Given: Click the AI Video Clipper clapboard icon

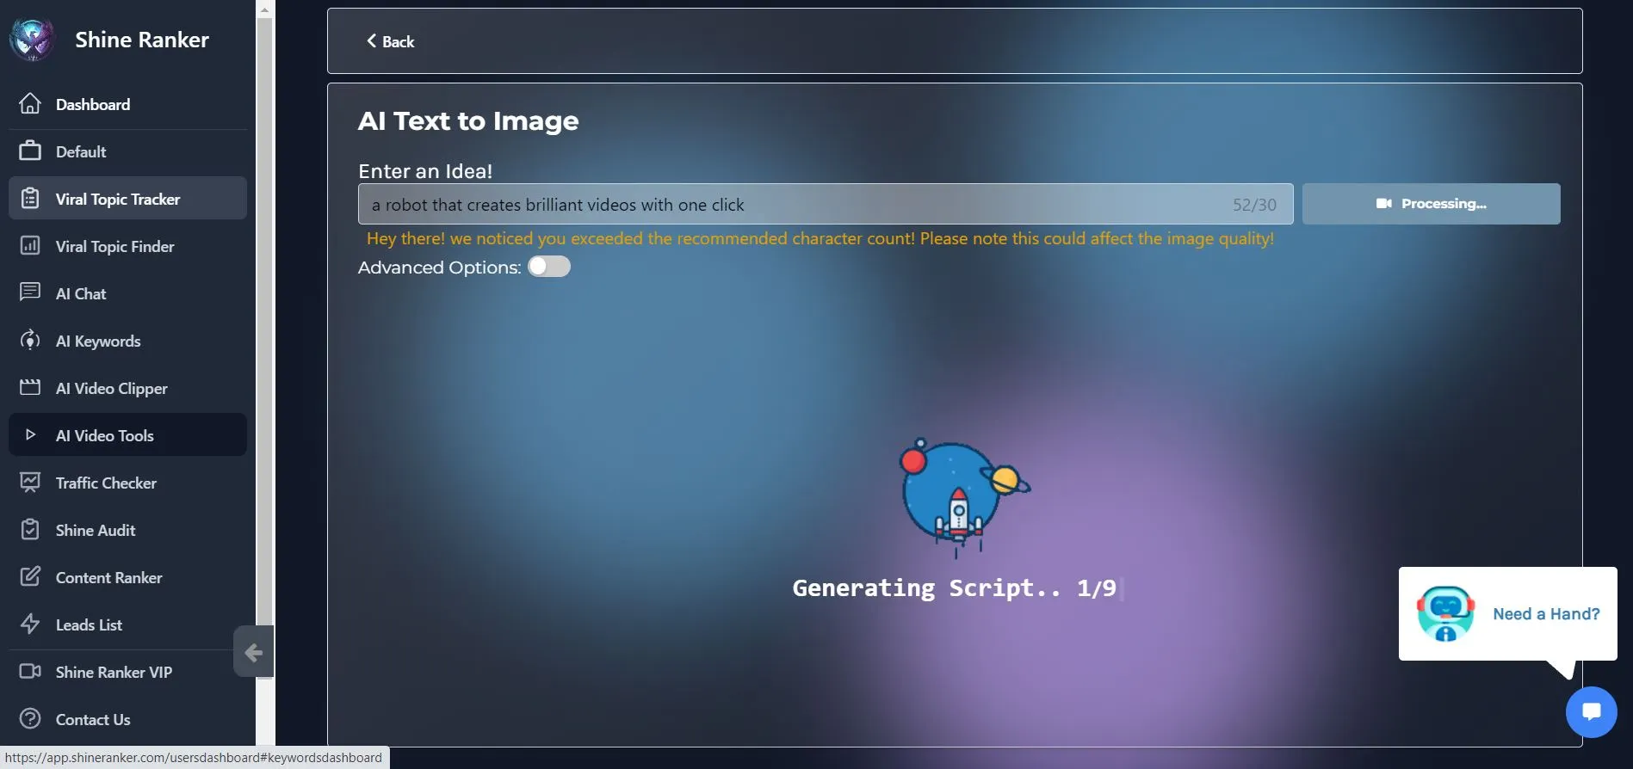Looking at the screenshot, I should 30,388.
